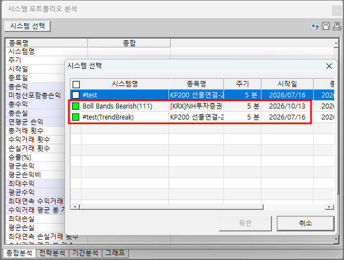Click the 시스템명 column header
Image resolution: width=344 pixels, height=260 pixels.
(x=125, y=84)
